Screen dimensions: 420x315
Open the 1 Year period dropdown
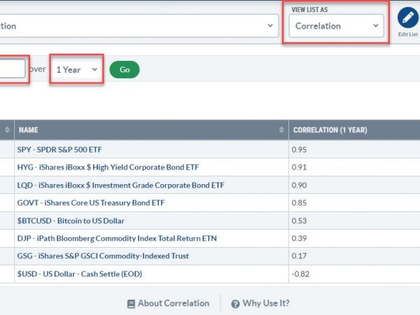point(76,69)
